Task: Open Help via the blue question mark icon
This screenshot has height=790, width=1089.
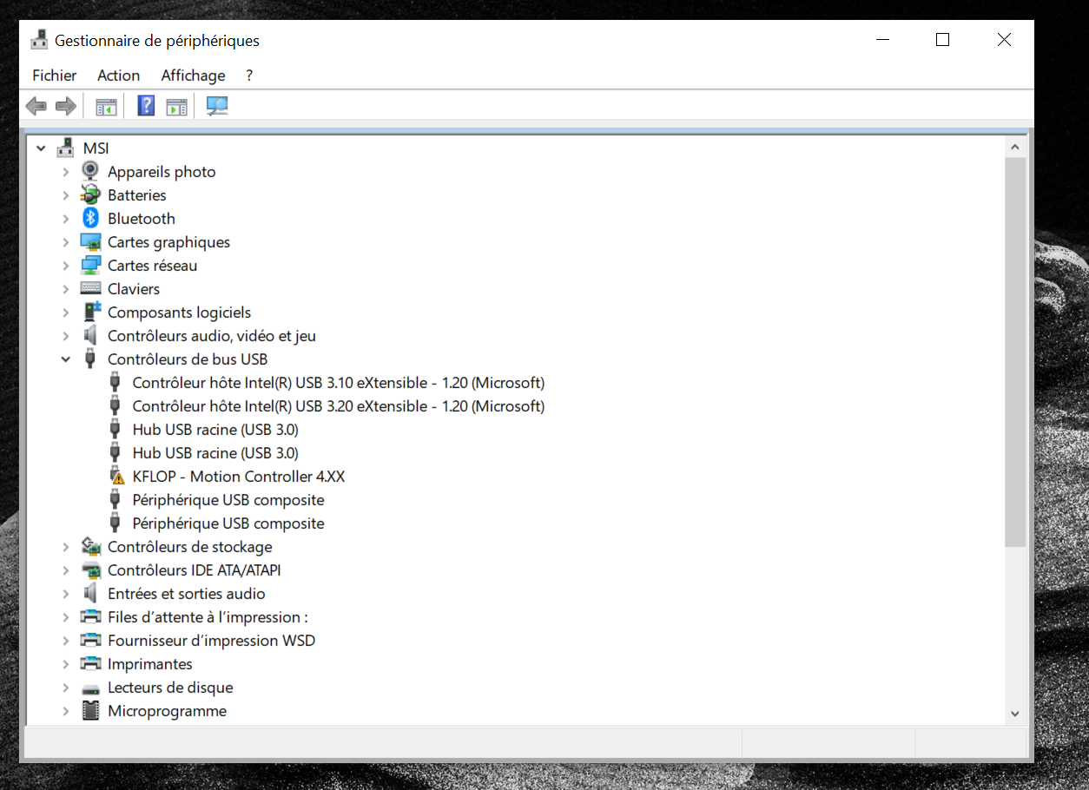Action: click(146, 107)
